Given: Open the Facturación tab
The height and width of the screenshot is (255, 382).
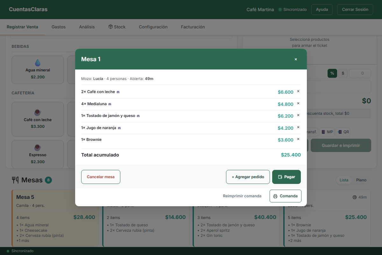Looking at the screenshot, I should (x=193, y=27).
